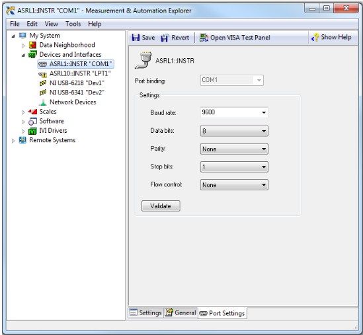Expand the Scales tree node
This screenshot has height=335, width=363.
23,112
